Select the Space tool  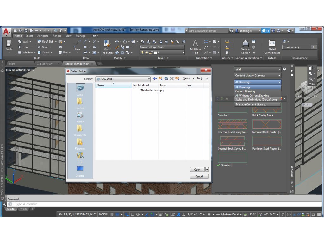click(45, 53)
